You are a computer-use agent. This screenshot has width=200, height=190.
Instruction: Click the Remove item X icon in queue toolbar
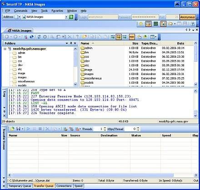click(47, 129)
